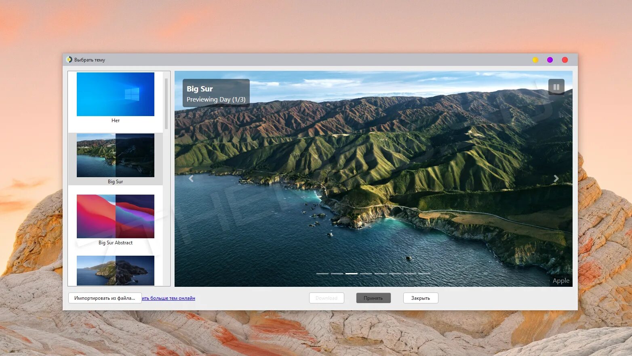Click 'Импортировать из файла...' button
Image resolution: width=632 pixels, height=356 pixels.
point(105,298)
